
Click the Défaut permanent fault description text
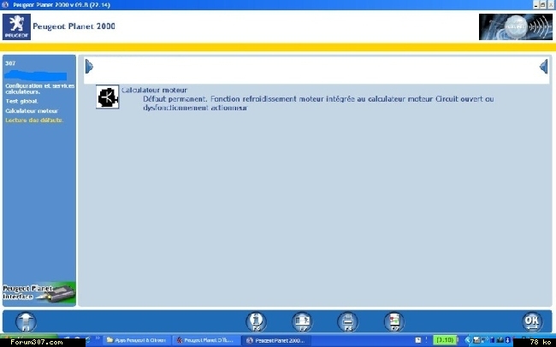pyautogui.click(x=318, y=103)
